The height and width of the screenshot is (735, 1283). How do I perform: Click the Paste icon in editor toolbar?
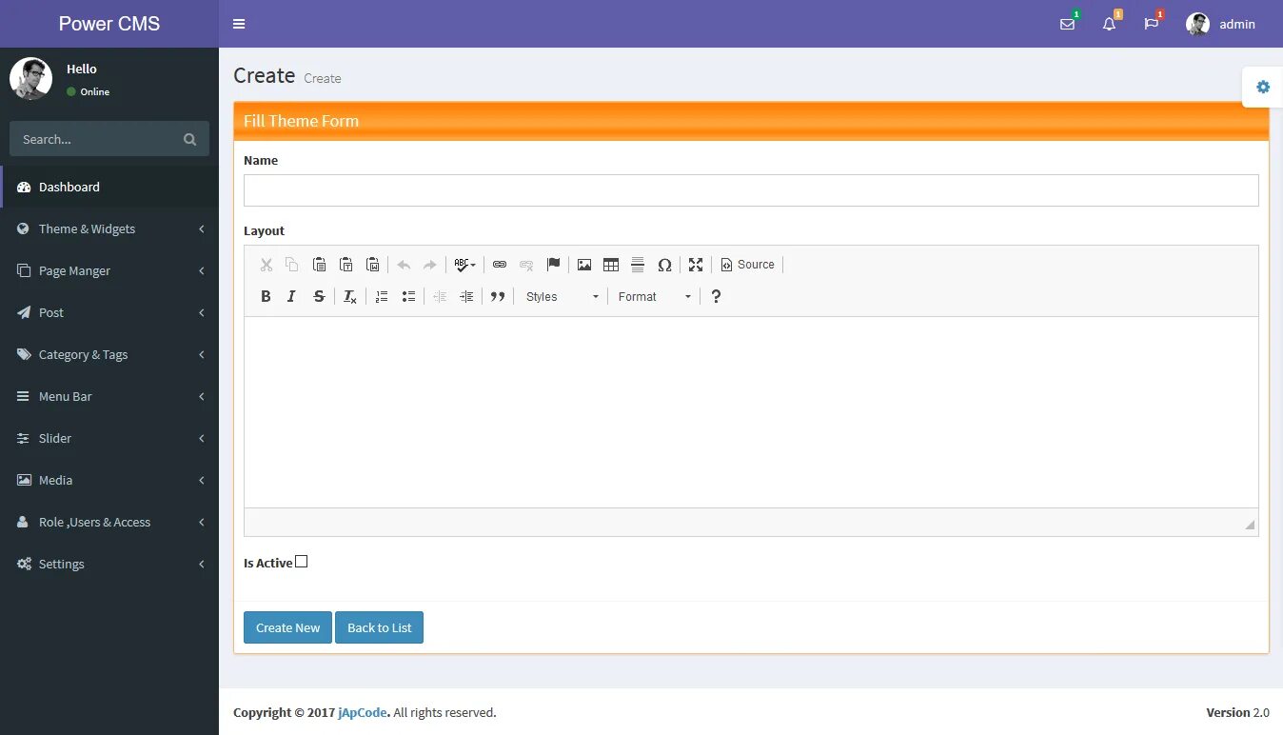(319, 265)
